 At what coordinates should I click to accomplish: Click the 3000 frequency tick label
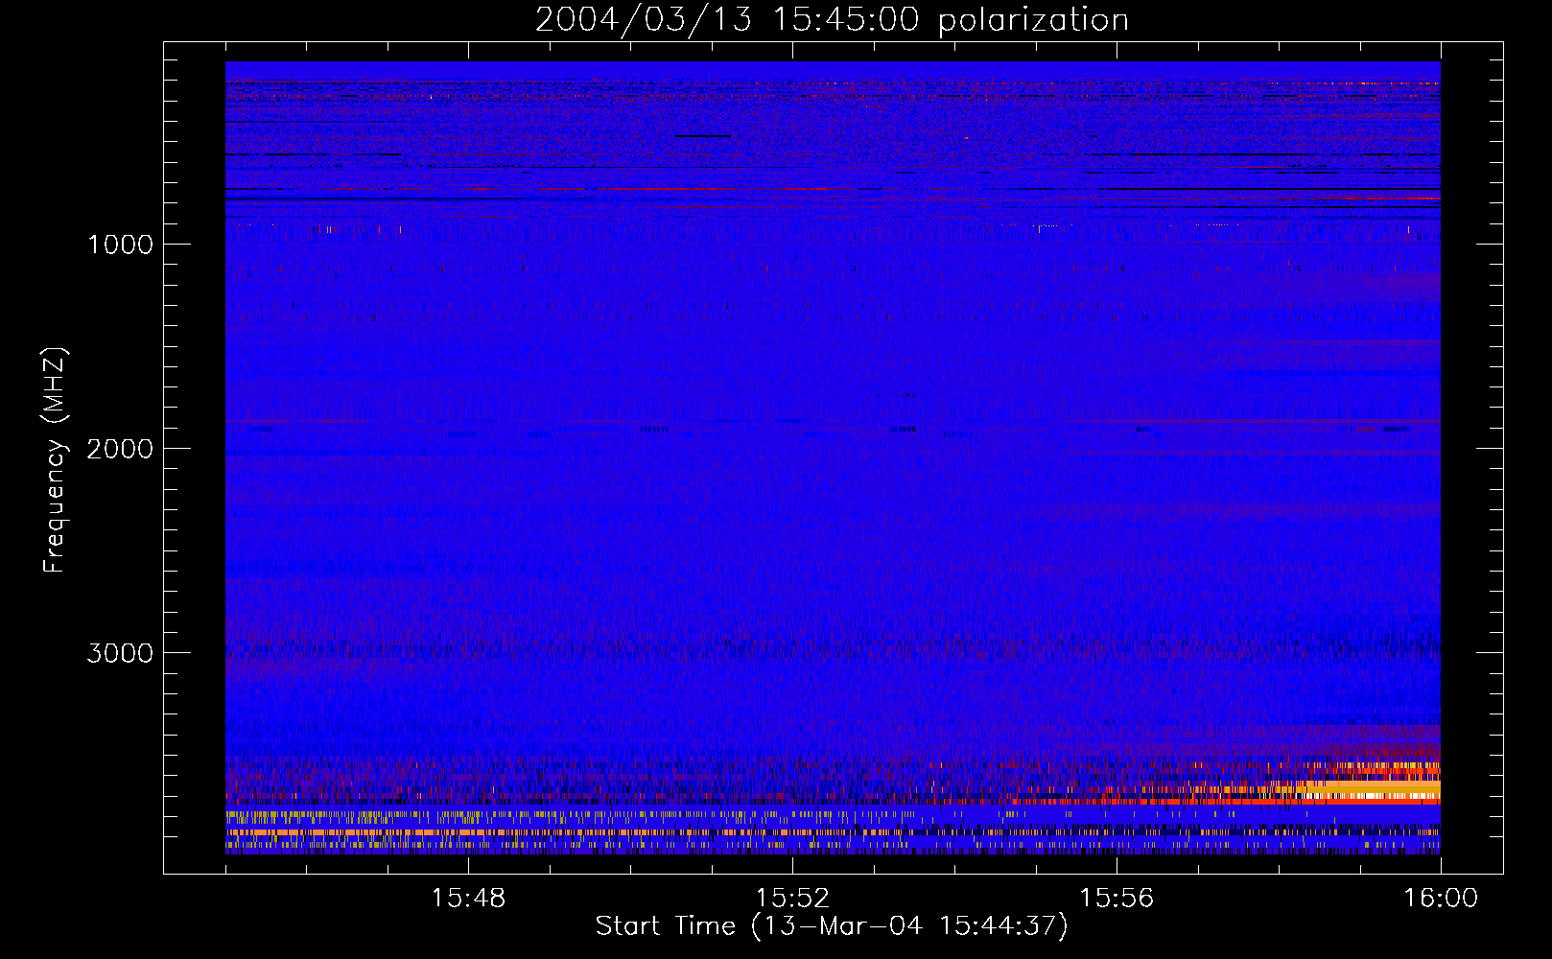point(120,653)
